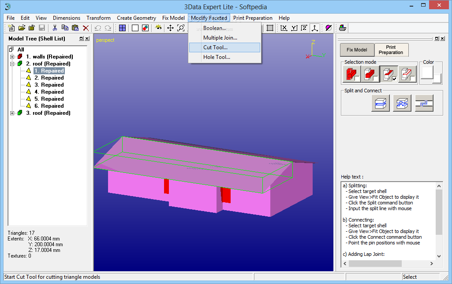The height and width of the screenshot is (284, 452).
Task: Click the magenta half-circle section icon
Action: point(329,28)
